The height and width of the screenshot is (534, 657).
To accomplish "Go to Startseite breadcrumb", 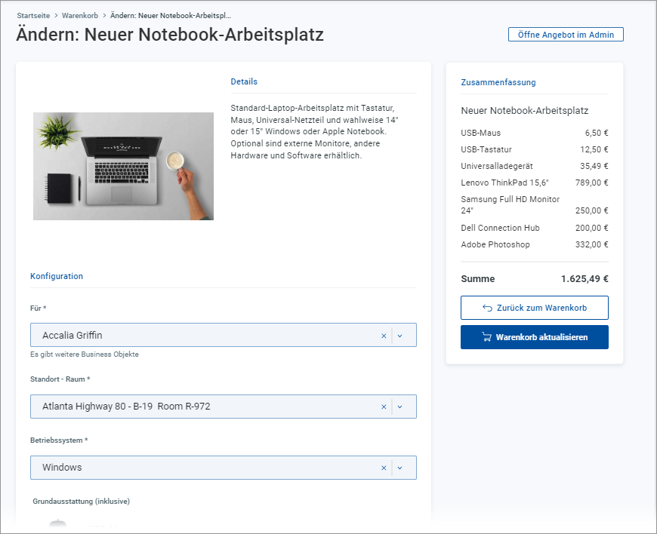I will [32, 15].
